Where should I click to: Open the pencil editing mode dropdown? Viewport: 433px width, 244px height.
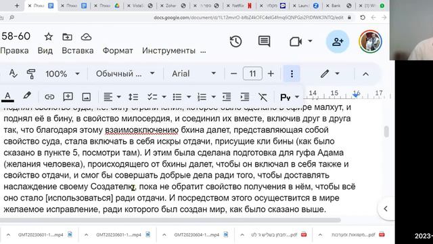pos(329,74)
